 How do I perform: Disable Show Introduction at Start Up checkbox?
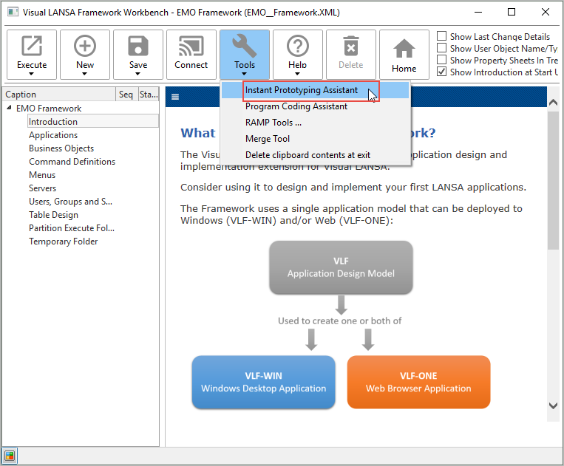pos(441,72)
